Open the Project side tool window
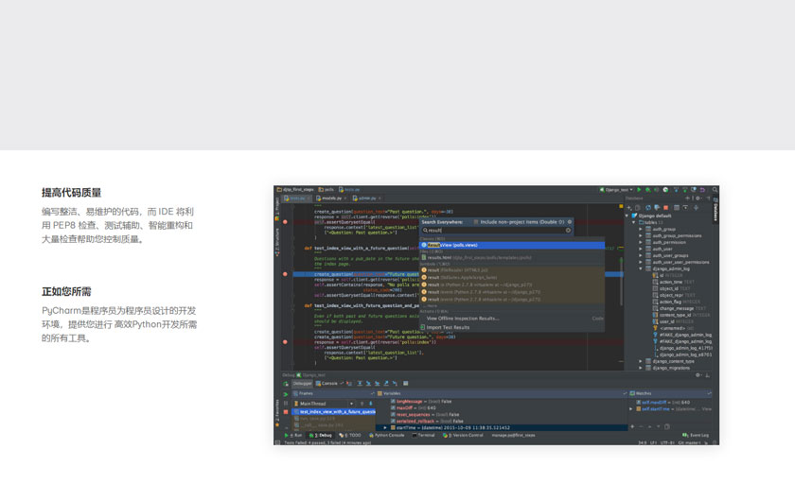Viewport: 795px width, 501px height. 276,209
